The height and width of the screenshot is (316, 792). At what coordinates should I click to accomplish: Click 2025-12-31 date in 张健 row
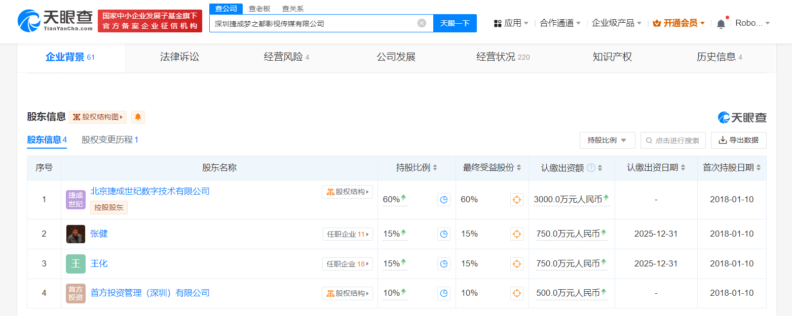656,234
